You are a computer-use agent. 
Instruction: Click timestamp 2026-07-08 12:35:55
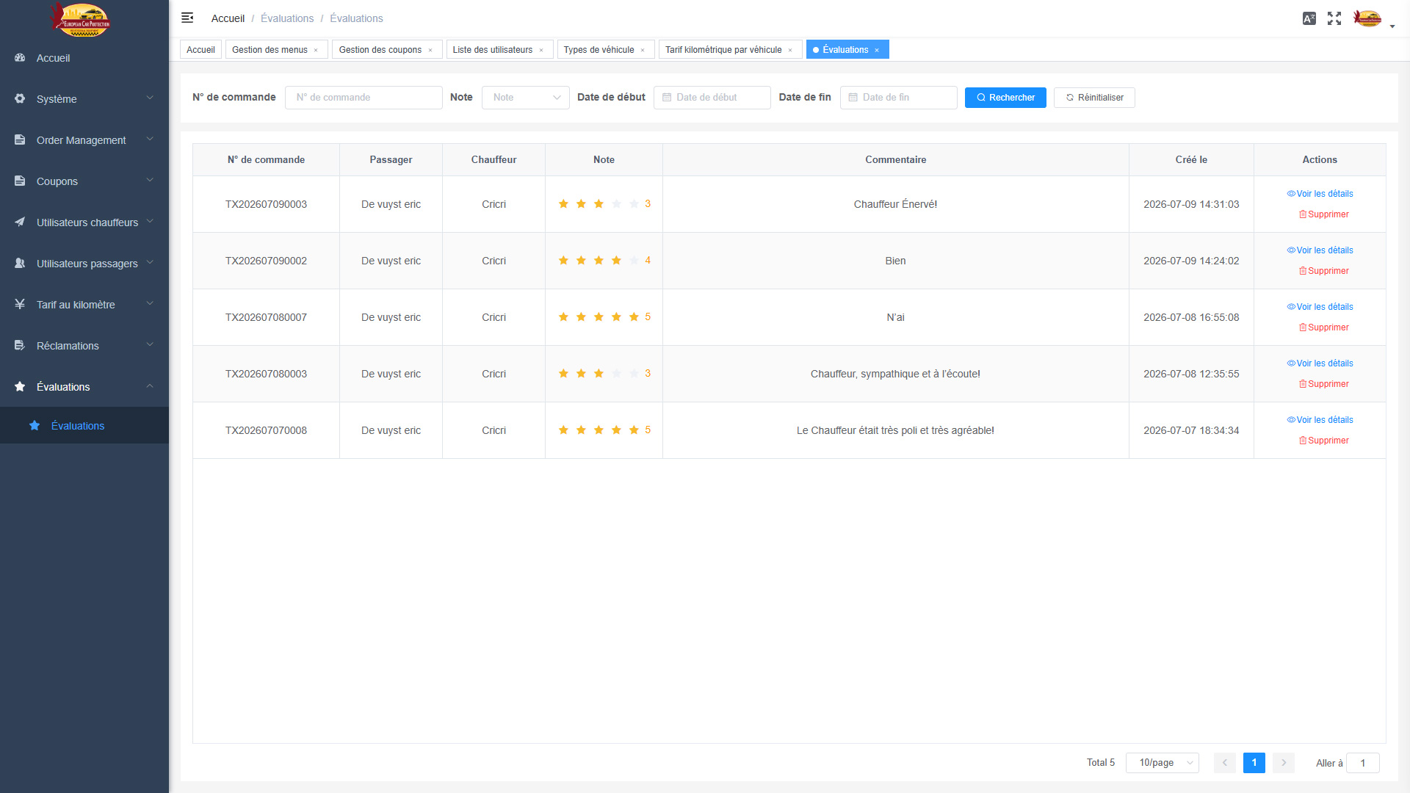[1191, 374]
